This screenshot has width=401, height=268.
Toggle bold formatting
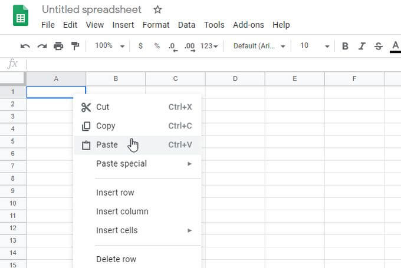click(345, 46)
